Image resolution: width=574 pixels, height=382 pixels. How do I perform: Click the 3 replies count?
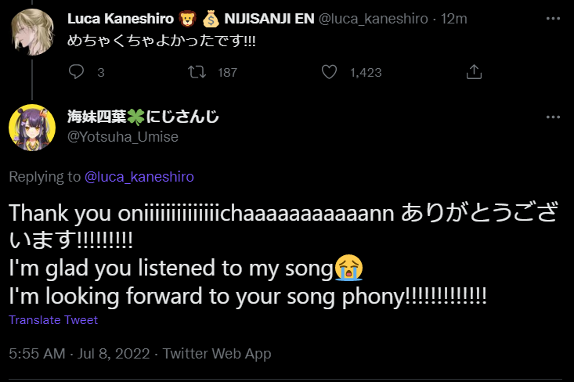pos(101,72)
